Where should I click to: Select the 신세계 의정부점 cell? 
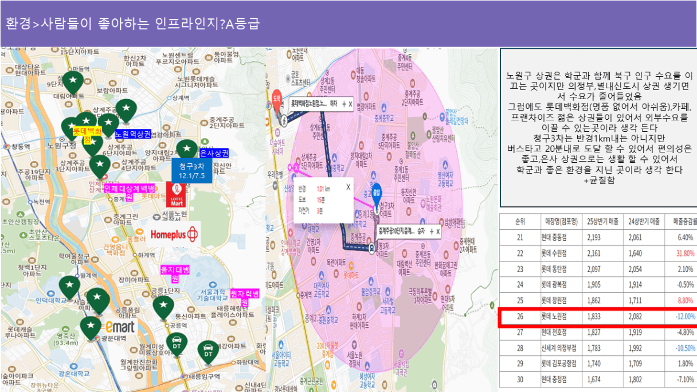pos(562,348)
